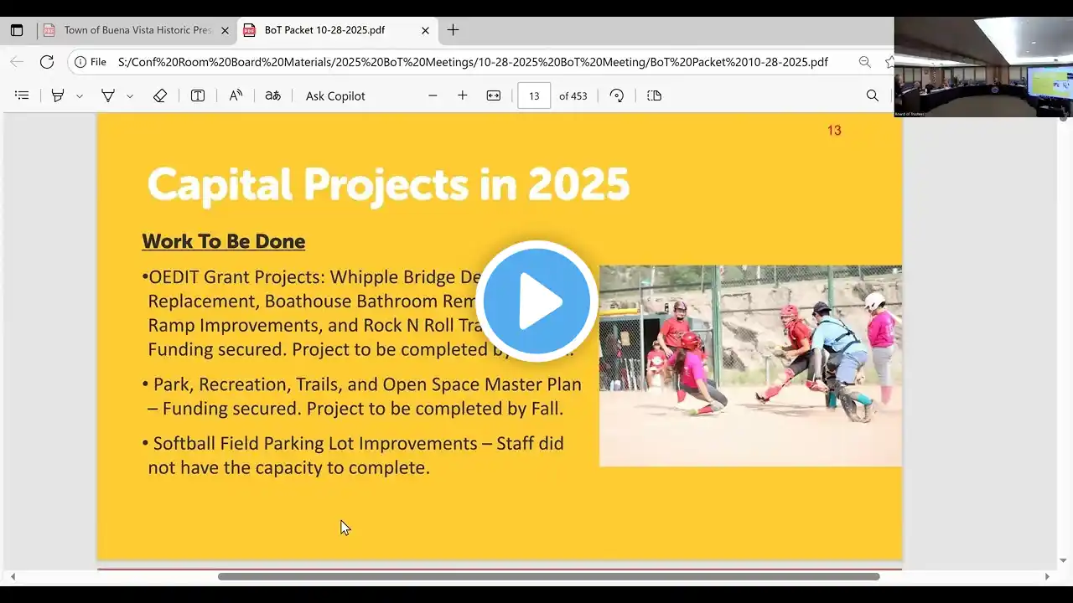
Task: Open a new browser tab
Action: click(x=453, y=30)
